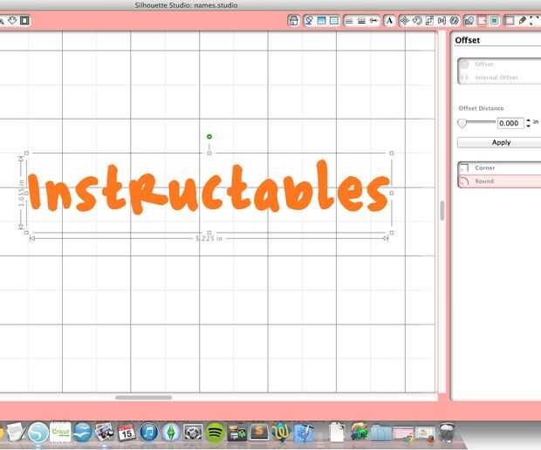Open Spotify from the Dock
Viewport: 541px width, 450px height.
215,433
